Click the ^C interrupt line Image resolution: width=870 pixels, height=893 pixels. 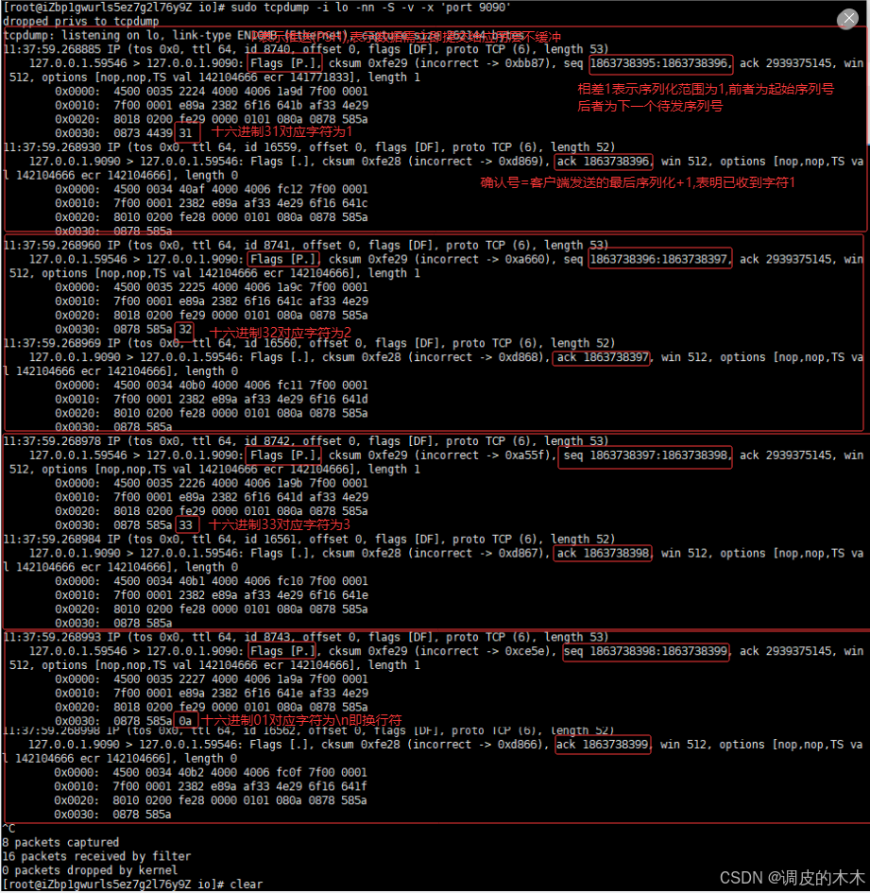point(9,828)
